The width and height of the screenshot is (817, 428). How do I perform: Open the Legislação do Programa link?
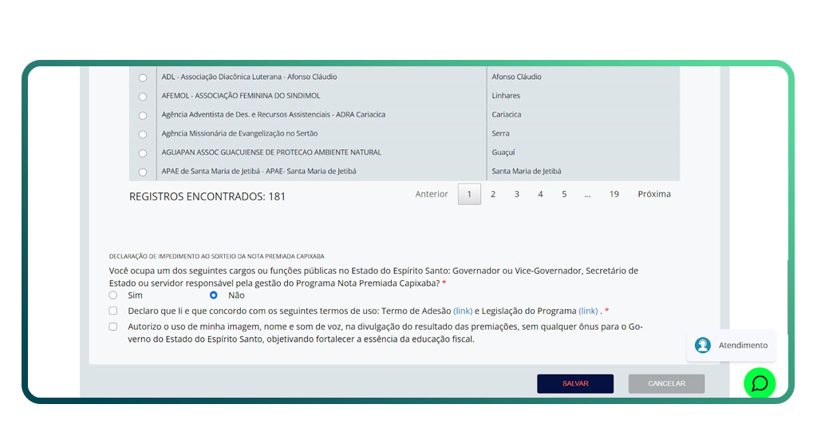tap(588, 311)
